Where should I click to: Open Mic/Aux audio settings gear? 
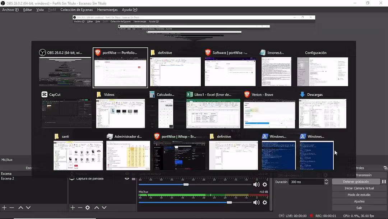coord(265,202)
